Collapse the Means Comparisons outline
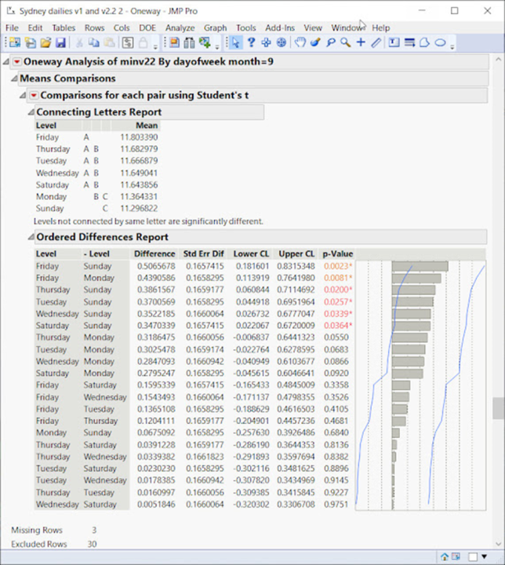The width and height of the screenshot is (505, 565). click(14, 78)
